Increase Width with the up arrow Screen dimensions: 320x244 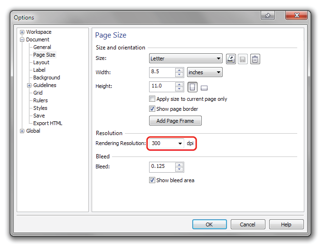(179, 70)
